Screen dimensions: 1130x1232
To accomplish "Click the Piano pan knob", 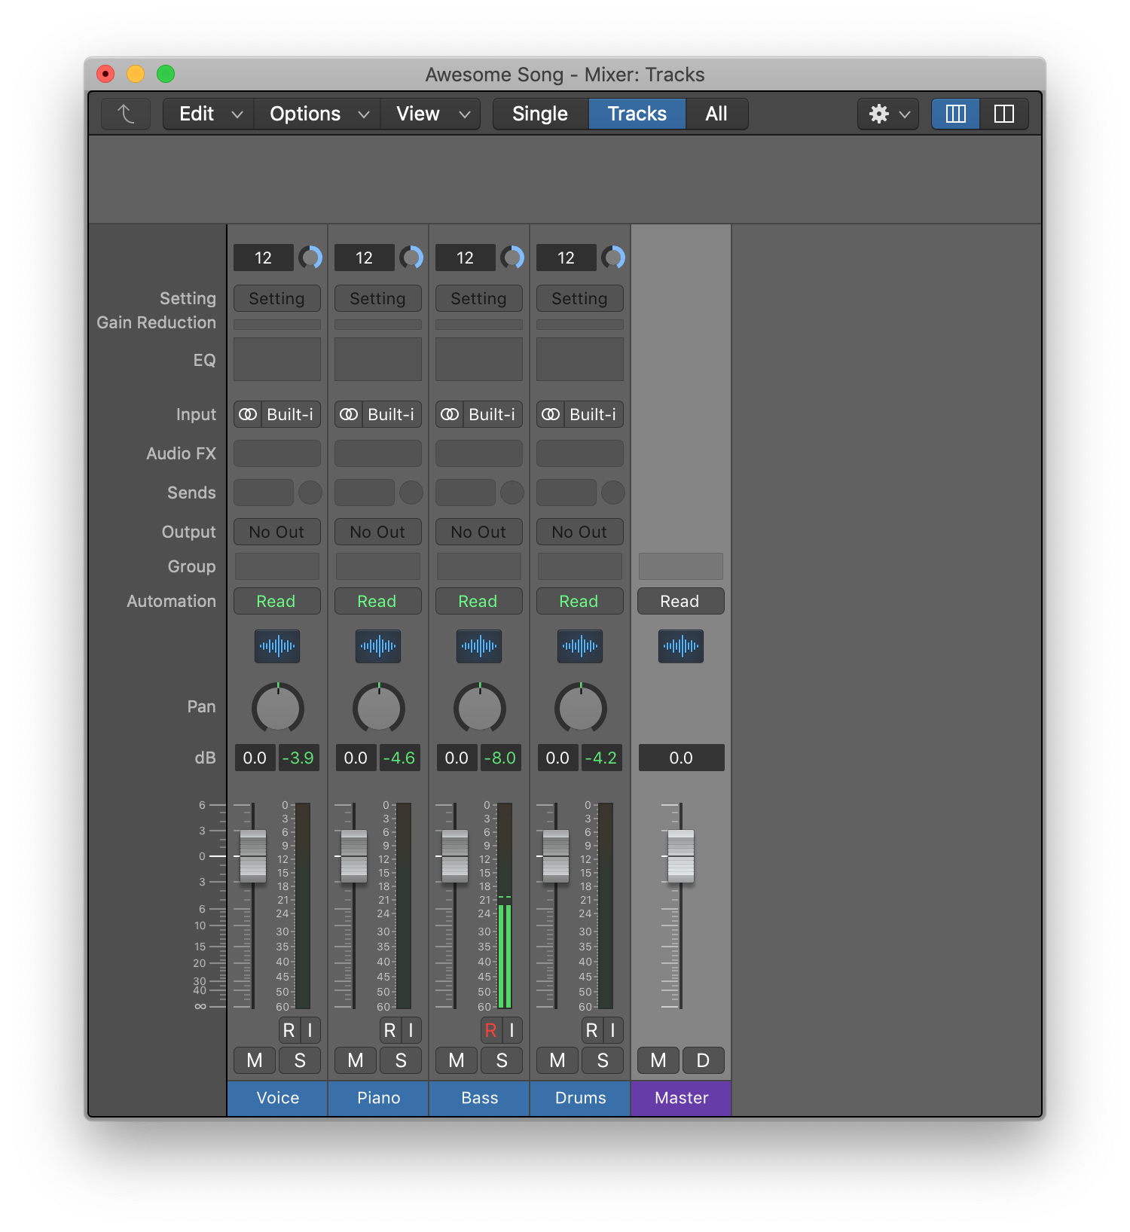I will point(378,708).
